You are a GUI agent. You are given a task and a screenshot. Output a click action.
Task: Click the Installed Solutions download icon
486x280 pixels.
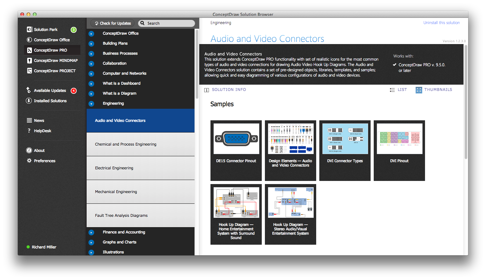[x=29, y=101]
